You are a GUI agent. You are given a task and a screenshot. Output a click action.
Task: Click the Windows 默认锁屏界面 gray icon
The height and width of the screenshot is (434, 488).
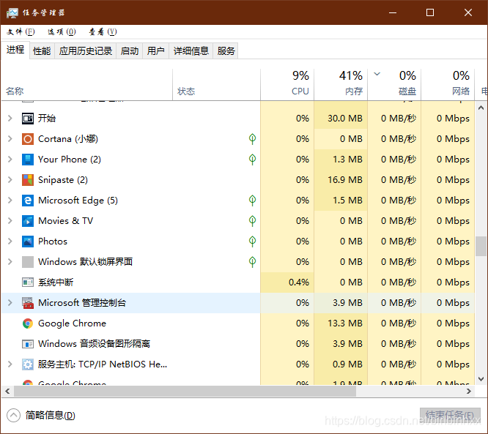[x=28, y=262]
